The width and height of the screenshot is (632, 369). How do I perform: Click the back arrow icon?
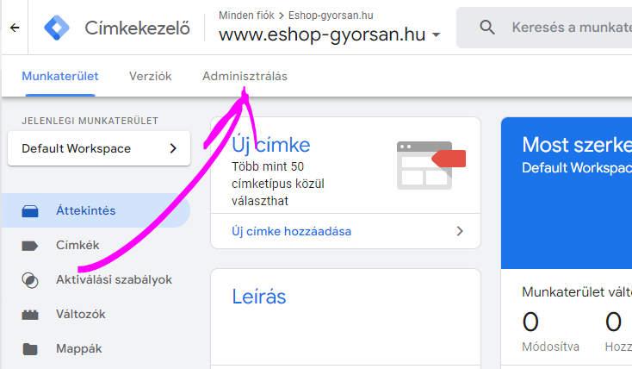(x=15, y=28)
